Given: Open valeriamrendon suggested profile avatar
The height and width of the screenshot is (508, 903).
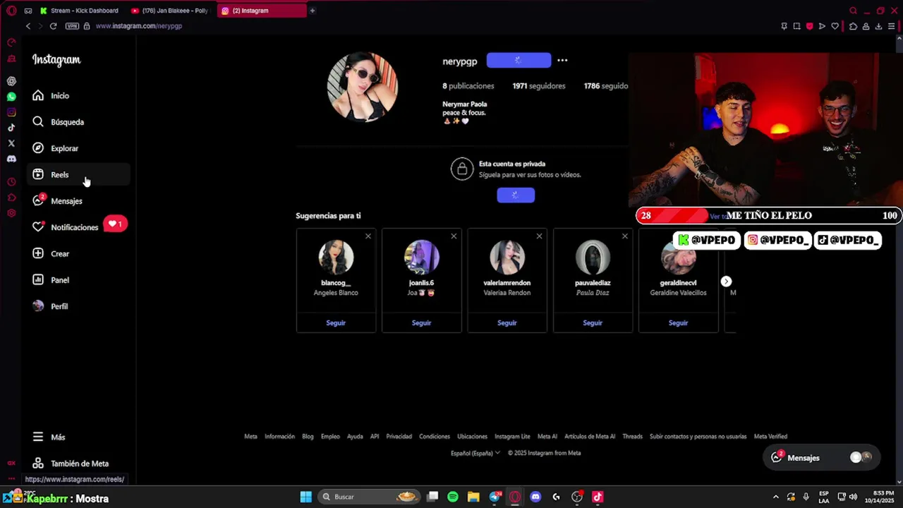Looking at the screenshot, I should [x=507, y=257].
